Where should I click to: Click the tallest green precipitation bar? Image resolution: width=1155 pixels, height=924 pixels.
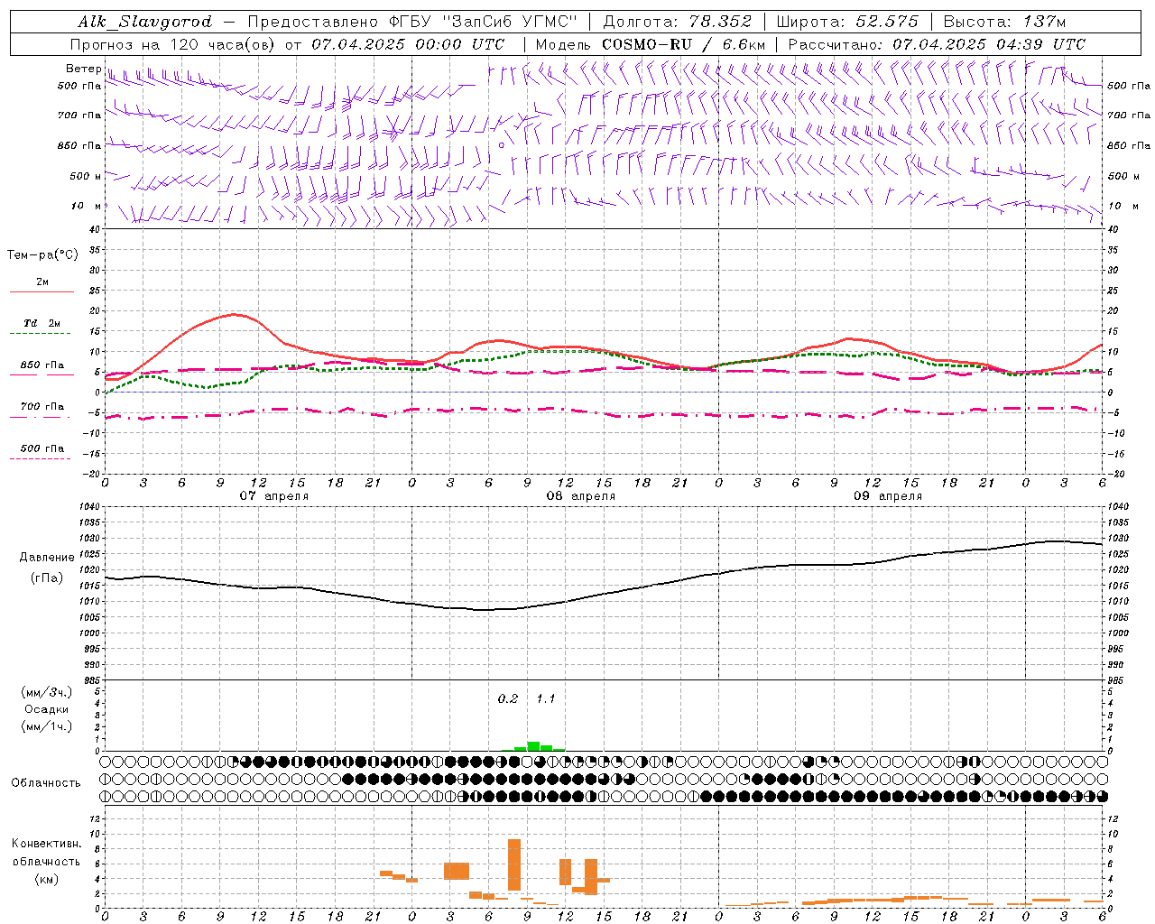click(x=533, y=746)
